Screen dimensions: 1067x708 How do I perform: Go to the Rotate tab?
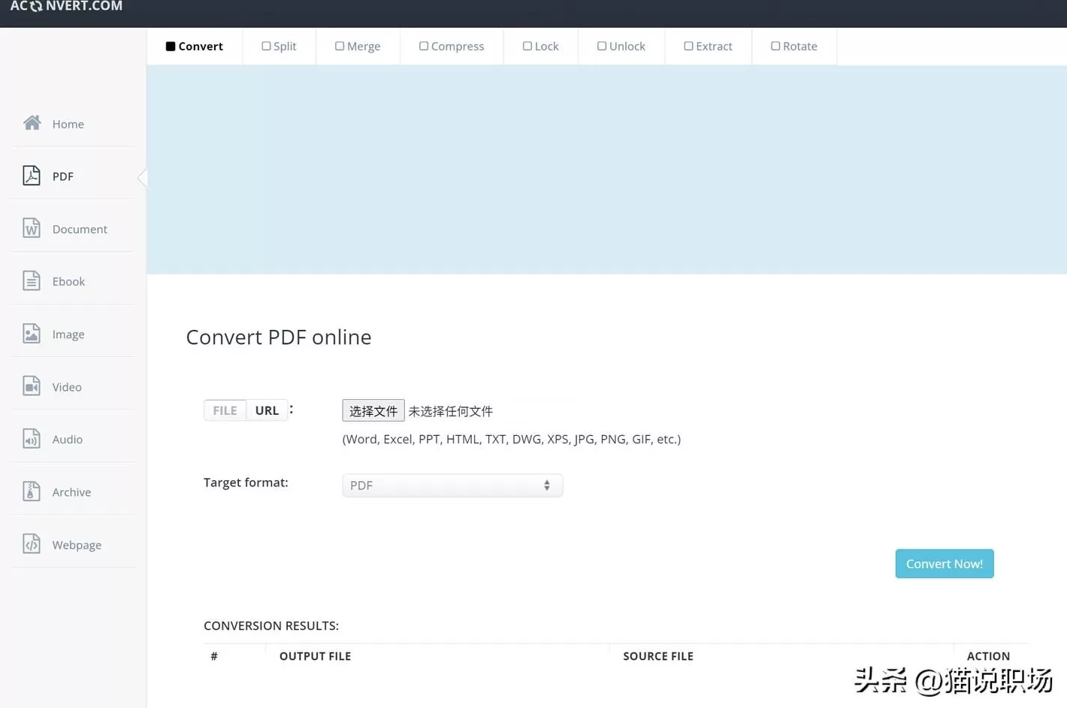(793, 46)
